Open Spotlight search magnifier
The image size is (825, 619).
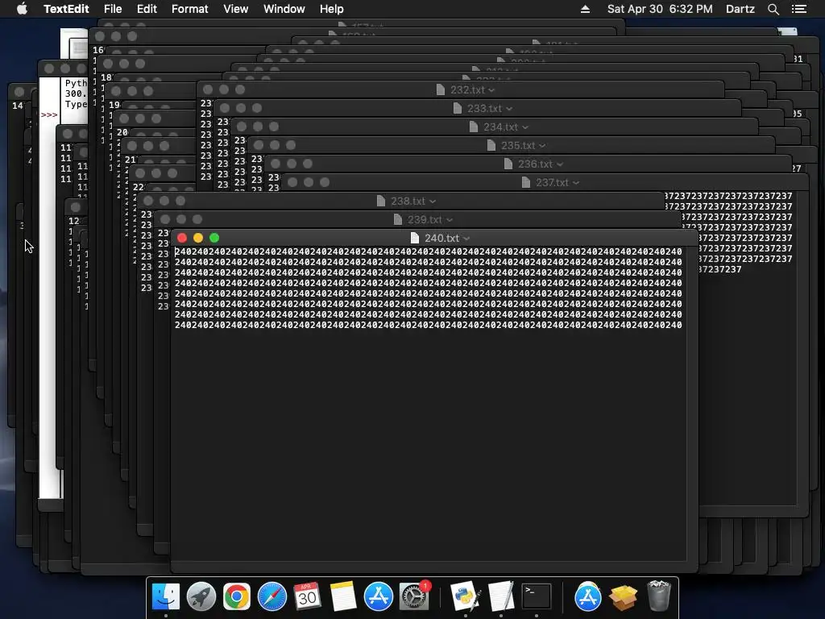pyautogui.click(x=773, y=9)
